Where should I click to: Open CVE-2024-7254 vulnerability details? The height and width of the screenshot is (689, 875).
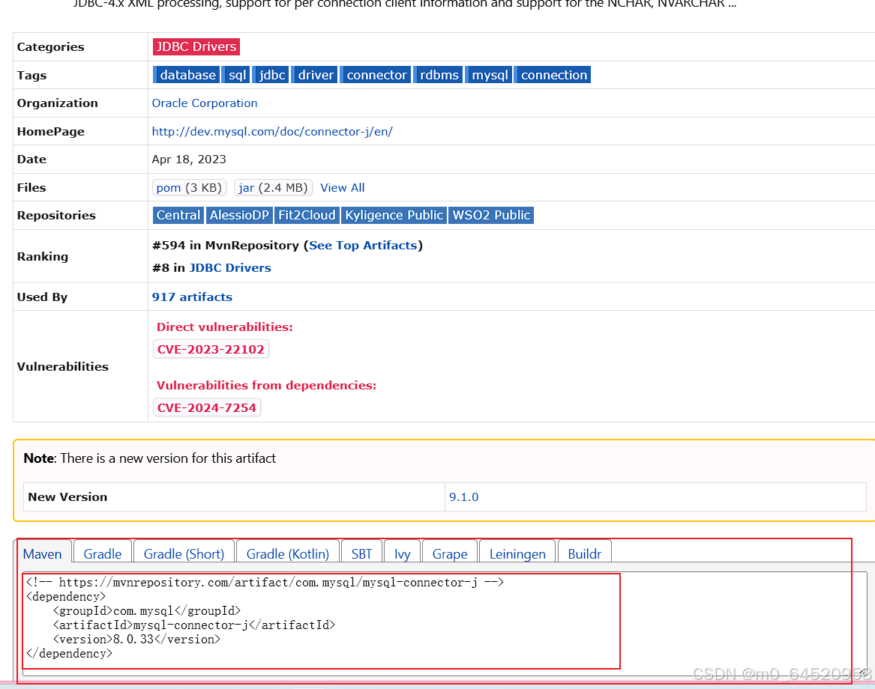206,408
